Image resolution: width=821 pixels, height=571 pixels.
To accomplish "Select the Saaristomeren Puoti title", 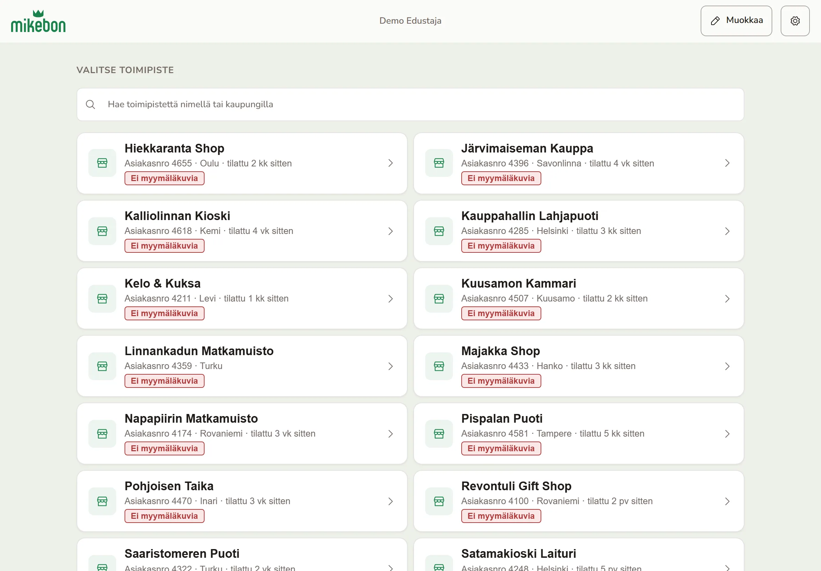I will point(182,554).
